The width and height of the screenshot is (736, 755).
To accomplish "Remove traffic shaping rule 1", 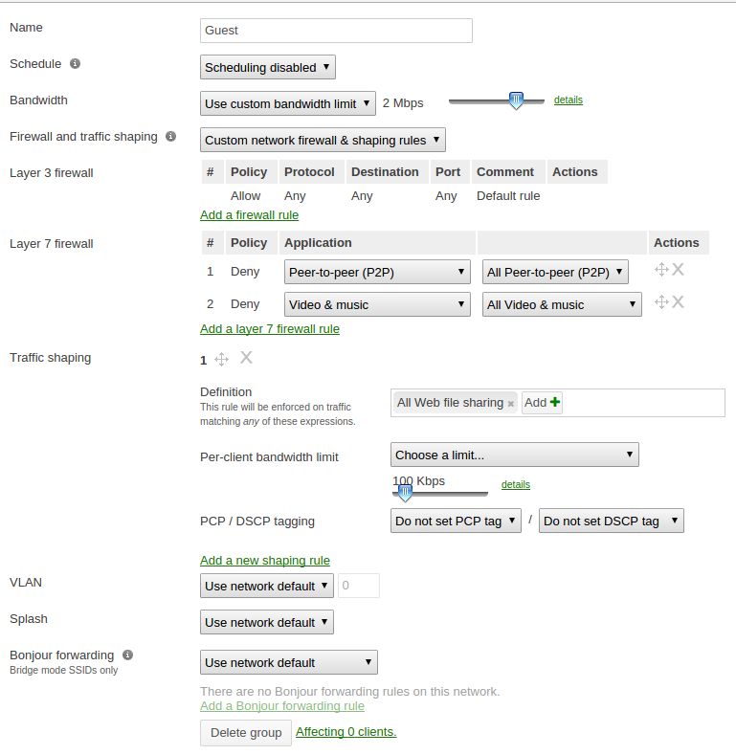I will tap(246, 358).
